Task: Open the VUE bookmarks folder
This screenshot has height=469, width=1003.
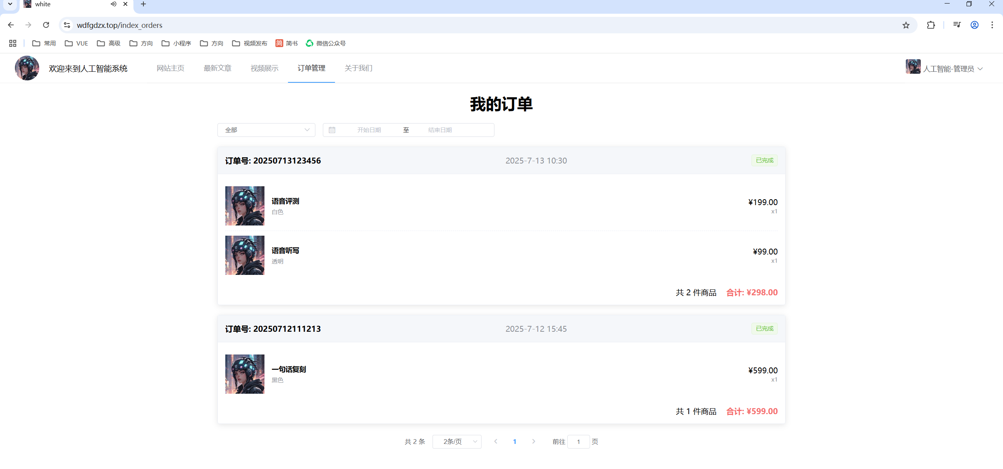Action: click(x=76, y=43)
